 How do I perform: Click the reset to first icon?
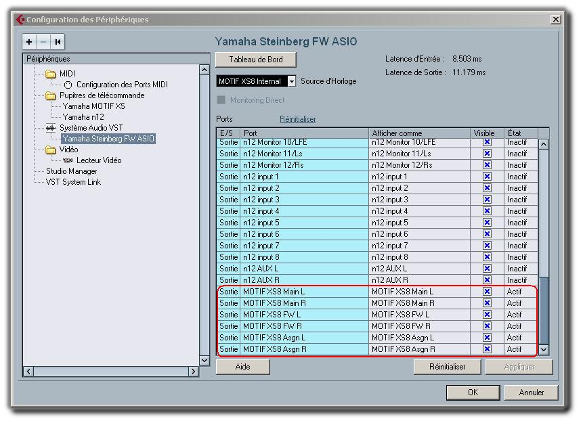pos(58,42)
